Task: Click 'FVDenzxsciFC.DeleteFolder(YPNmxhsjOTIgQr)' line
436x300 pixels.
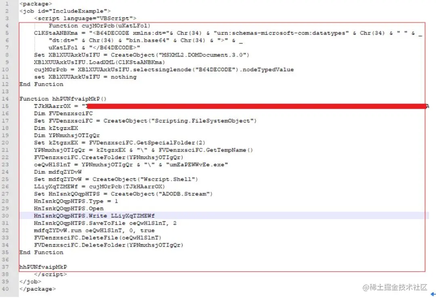Action: click(x=109, y=245)
